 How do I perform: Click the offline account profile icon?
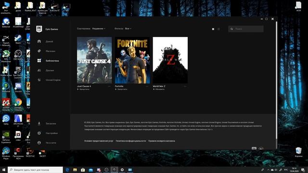click(x=39, y=143)
